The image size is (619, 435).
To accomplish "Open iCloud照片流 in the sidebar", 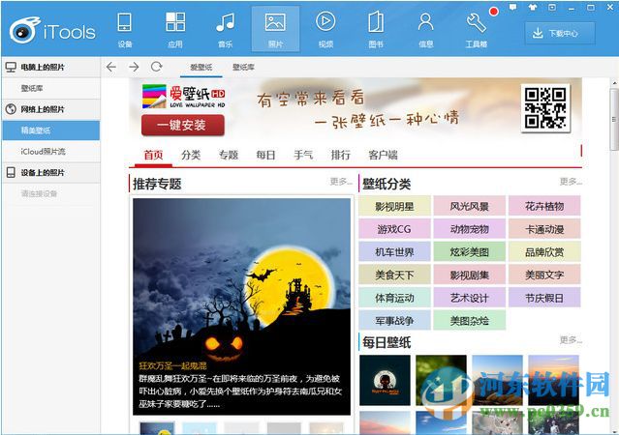I will pos(50,152).
